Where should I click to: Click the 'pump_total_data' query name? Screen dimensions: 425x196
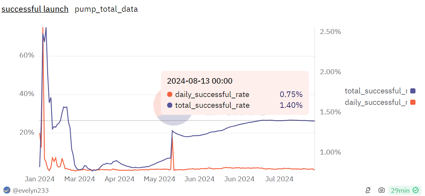[x=106, y=9]
